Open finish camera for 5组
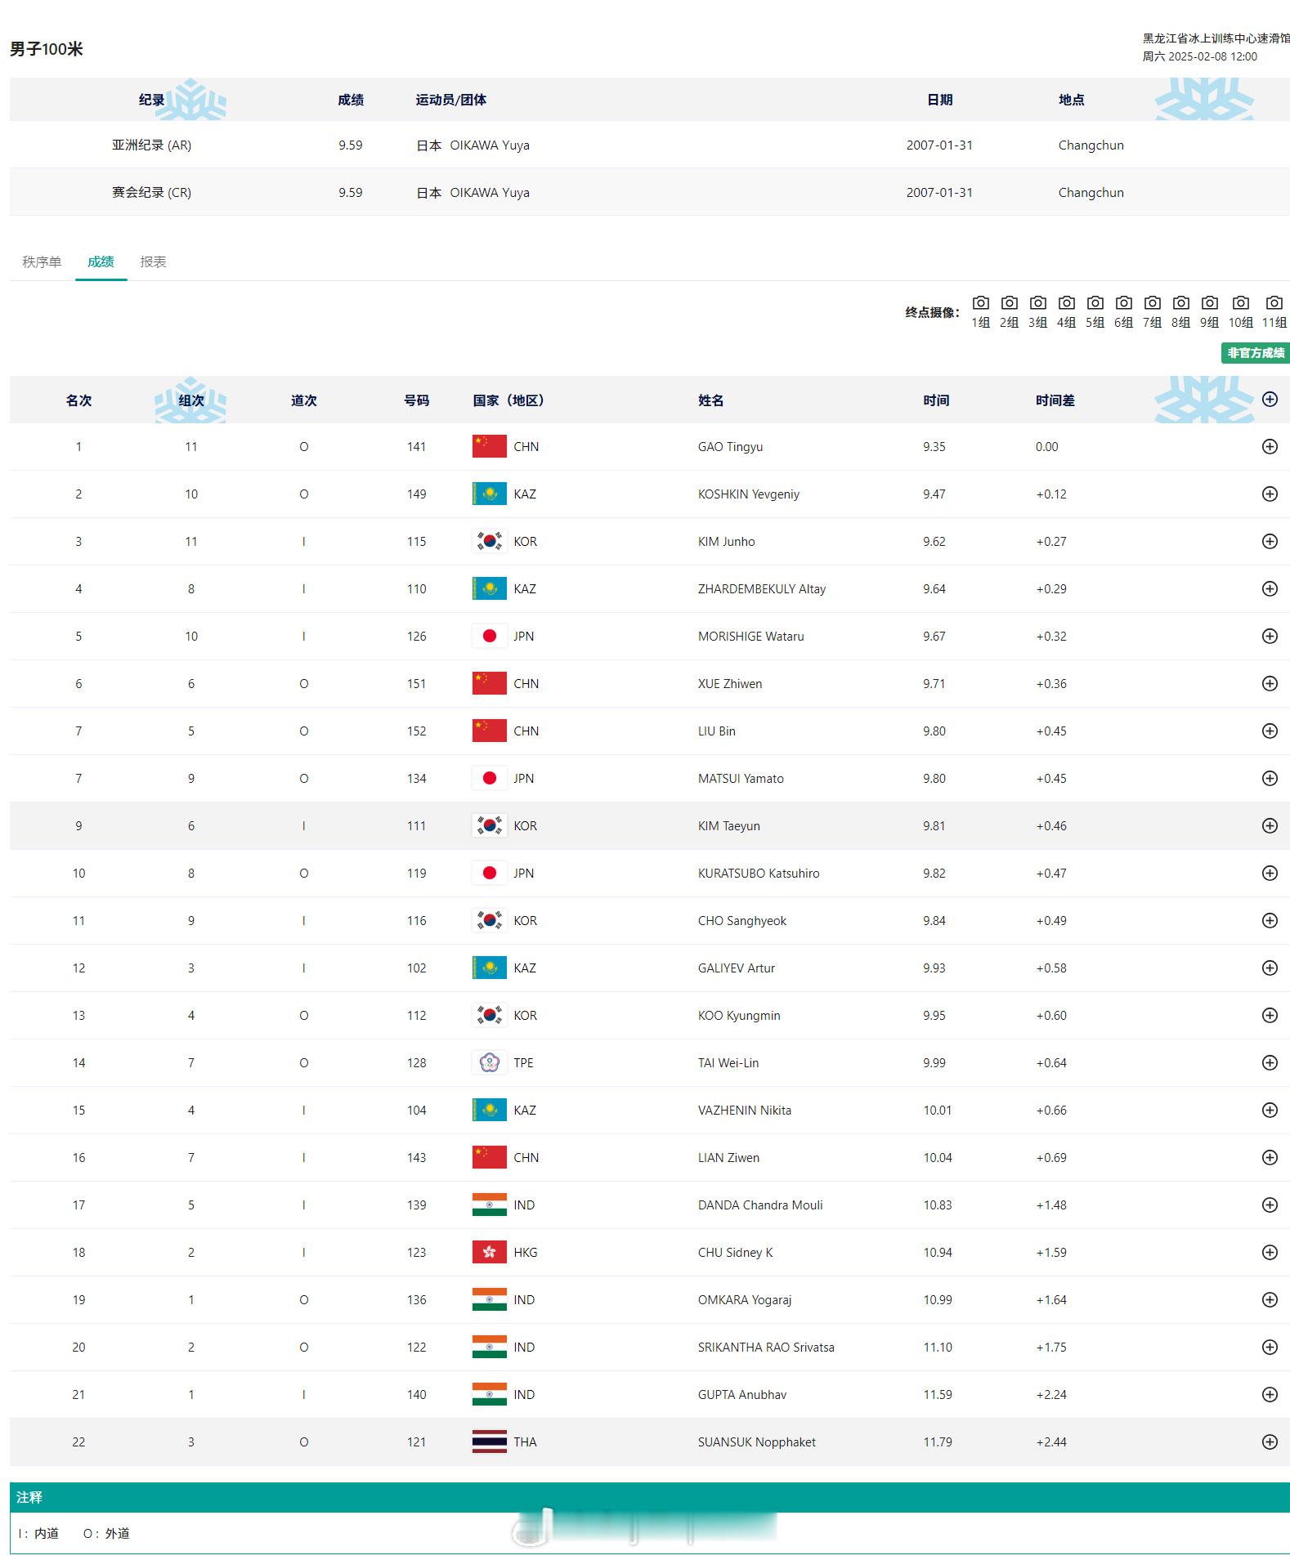 point(1095,311)
